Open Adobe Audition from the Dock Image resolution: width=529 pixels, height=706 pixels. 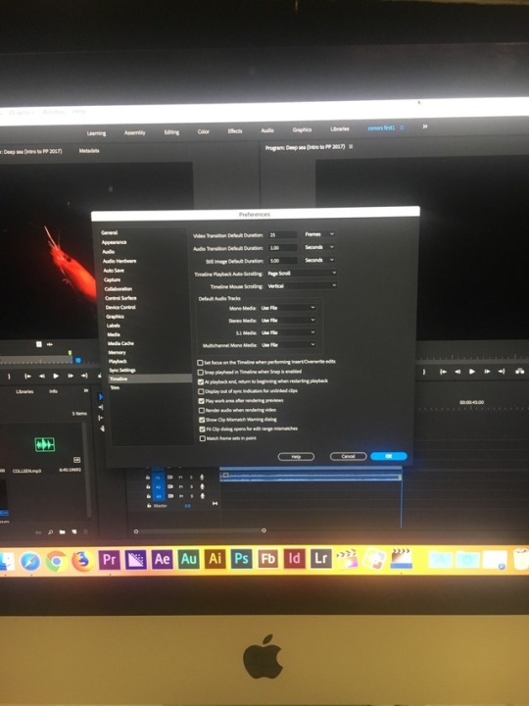coord(188,559)
